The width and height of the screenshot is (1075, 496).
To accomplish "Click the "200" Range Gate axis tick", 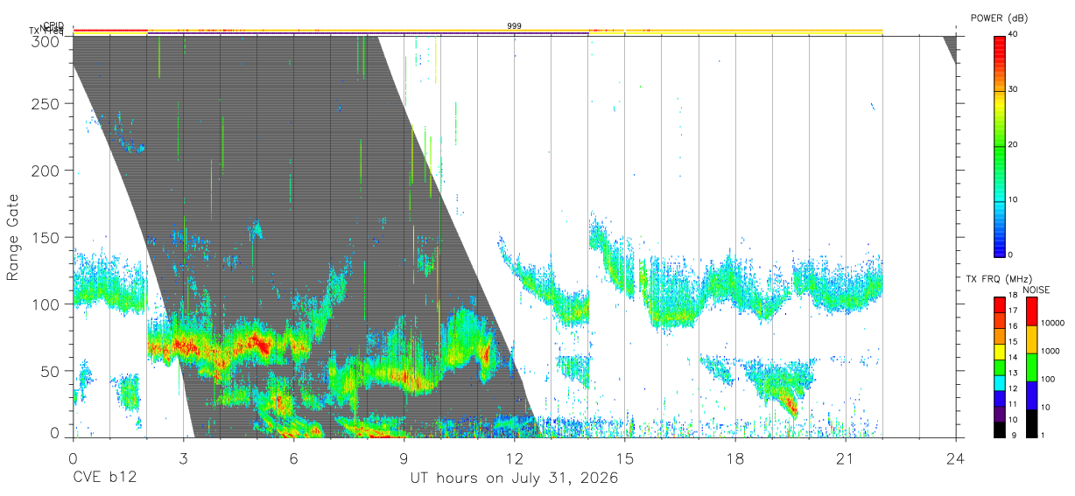I will tap(47, 171).
